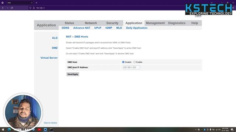
Task: Go back with the browser back arrow
Action: (3, 8)
